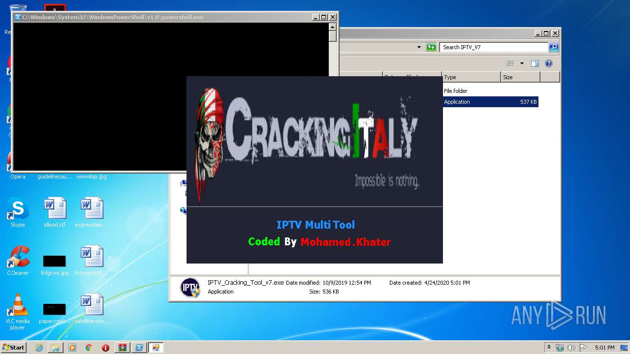
Task: Click the PowerShell scrollbar thumb
Action: point(333,36)
